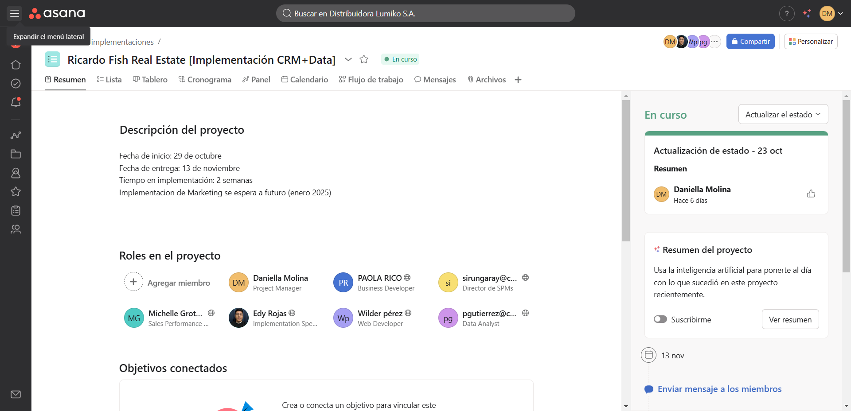Click the globe icon beside Edy Rojas
The width and height of the screenshot is (851, 411).
(292, 313)
